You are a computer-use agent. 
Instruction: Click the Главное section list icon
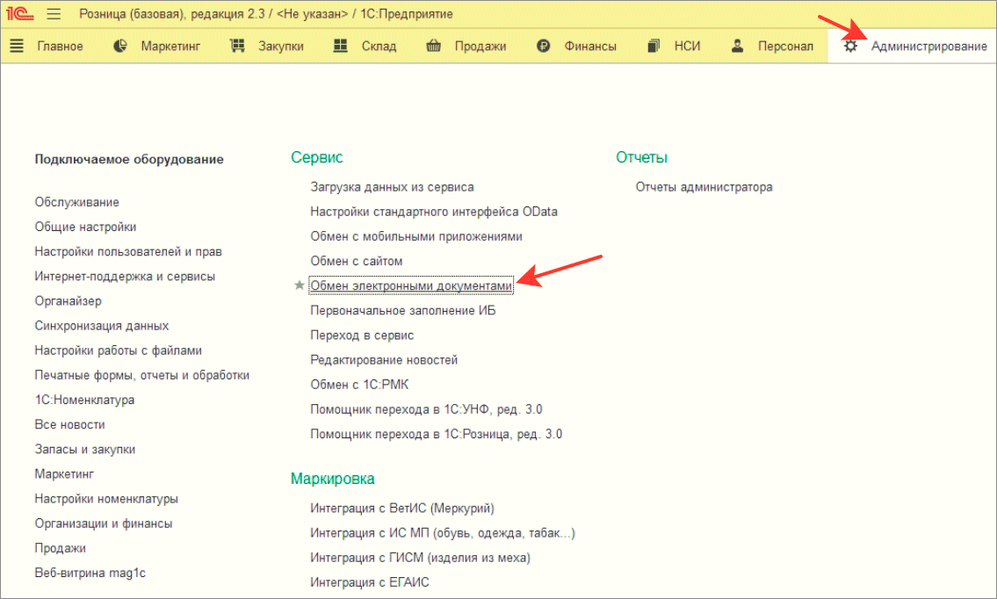17,46
